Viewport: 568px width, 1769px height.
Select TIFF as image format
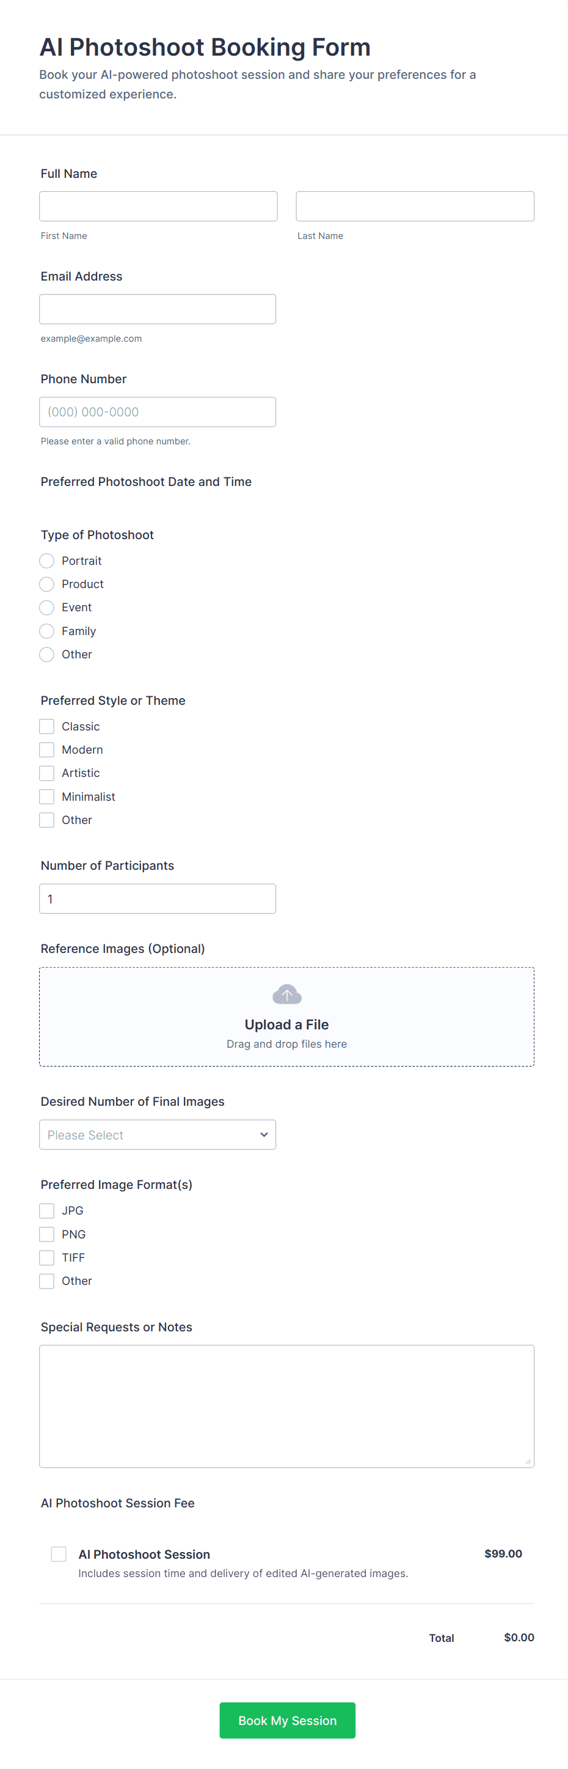46,1257
